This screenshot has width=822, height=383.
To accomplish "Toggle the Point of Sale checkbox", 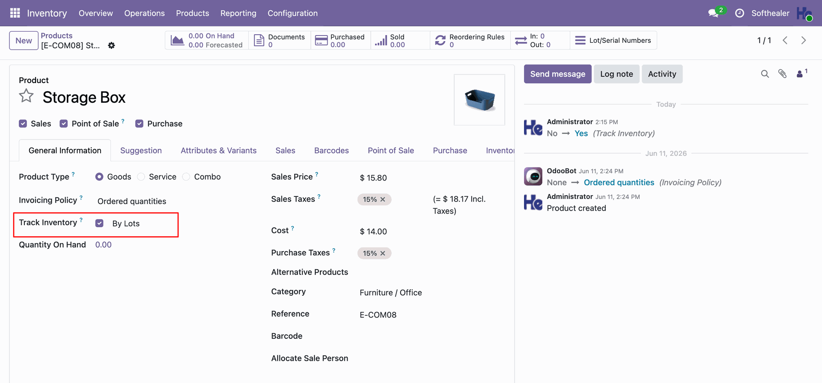I will 64,124.
